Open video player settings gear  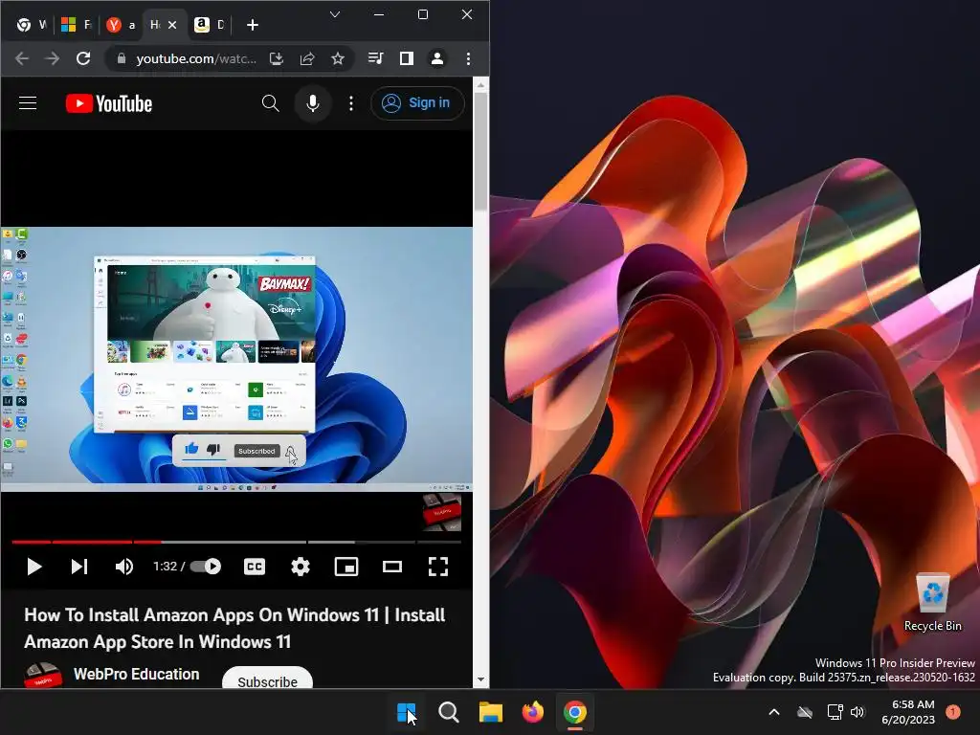coord(301,567)
